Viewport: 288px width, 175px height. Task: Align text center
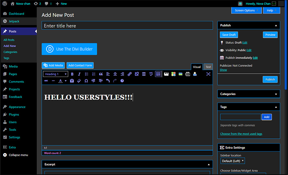[x=115, y=74]
